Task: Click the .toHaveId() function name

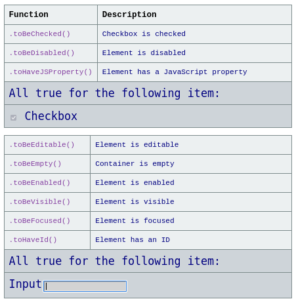Action: point(33,240)
